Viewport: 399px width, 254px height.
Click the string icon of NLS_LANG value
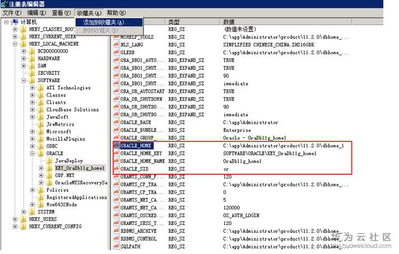pyautogui.click(x=116, y=45)
